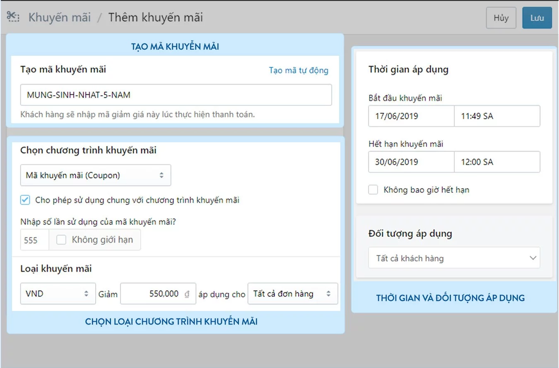Click the scissors coupon icon in header
The image size is (559, 368).
(x=13, y=17)
